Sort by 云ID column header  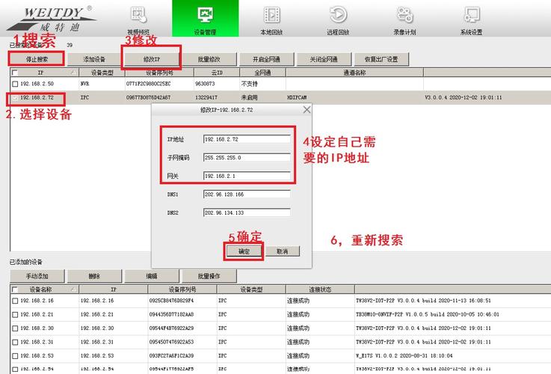(x=217, y=73)
